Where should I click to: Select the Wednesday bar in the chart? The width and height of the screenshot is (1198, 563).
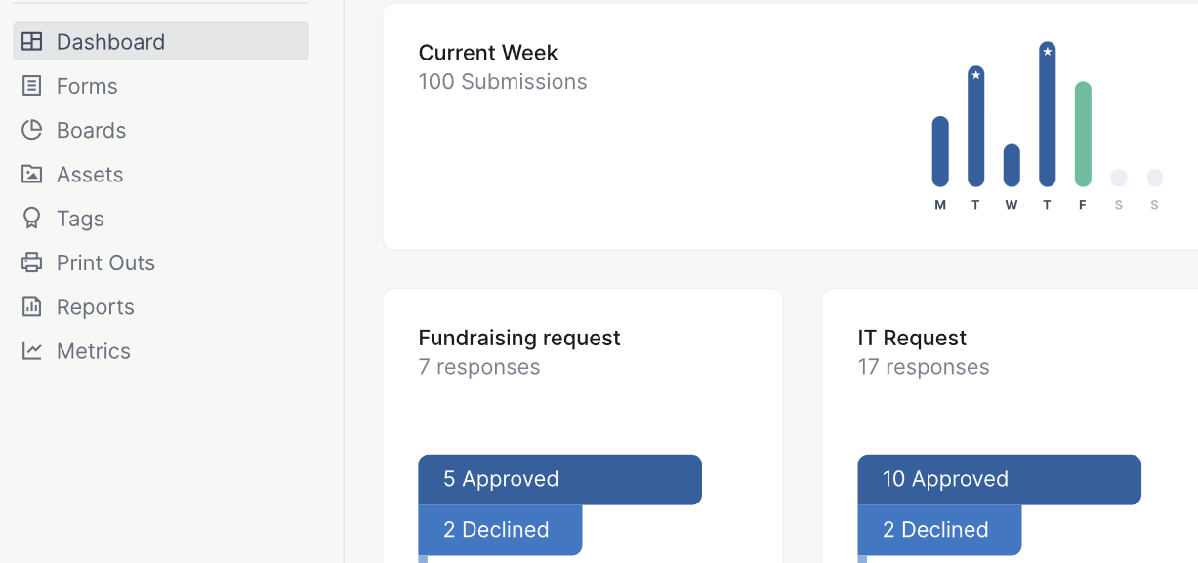point(1012,165)
